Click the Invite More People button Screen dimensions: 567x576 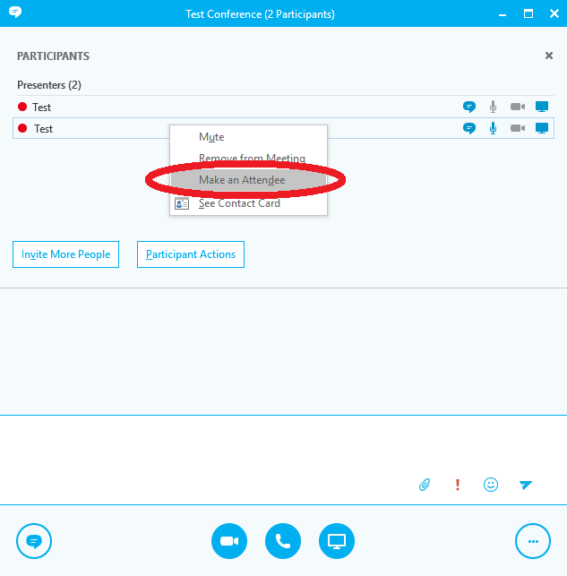65,254
